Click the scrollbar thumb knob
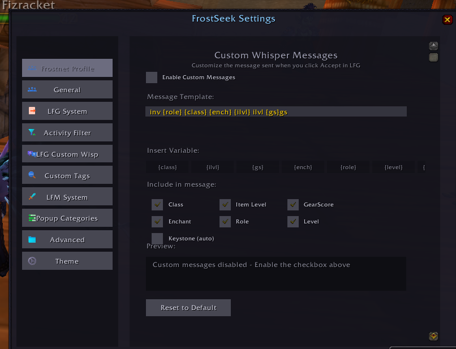 433,57
